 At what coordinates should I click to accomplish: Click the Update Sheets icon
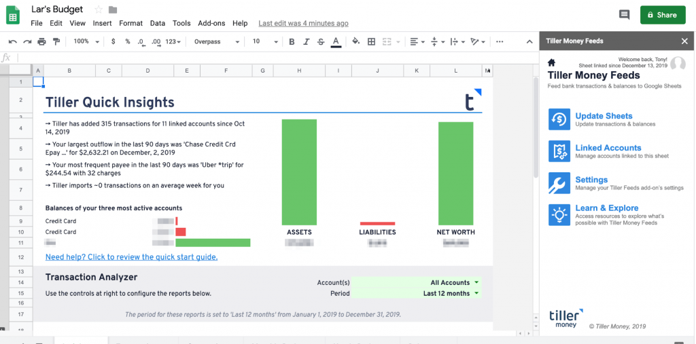pos(559,119)
